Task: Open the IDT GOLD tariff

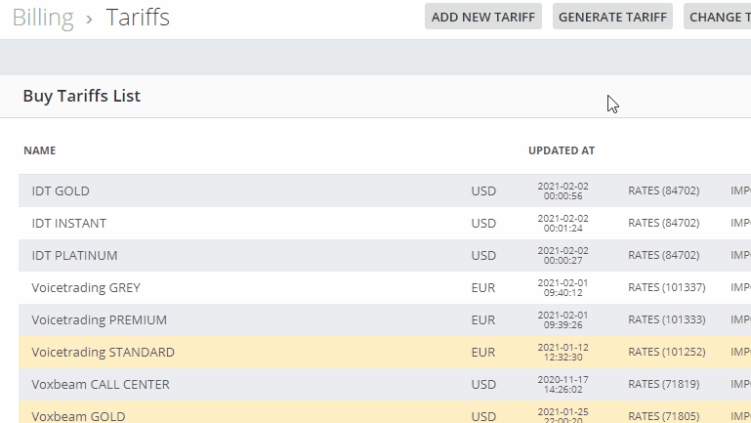Action: [x=61, y=191]
